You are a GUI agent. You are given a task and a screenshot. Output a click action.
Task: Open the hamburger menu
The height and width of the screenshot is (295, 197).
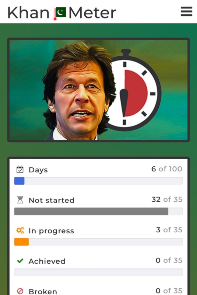coord(186,12)
